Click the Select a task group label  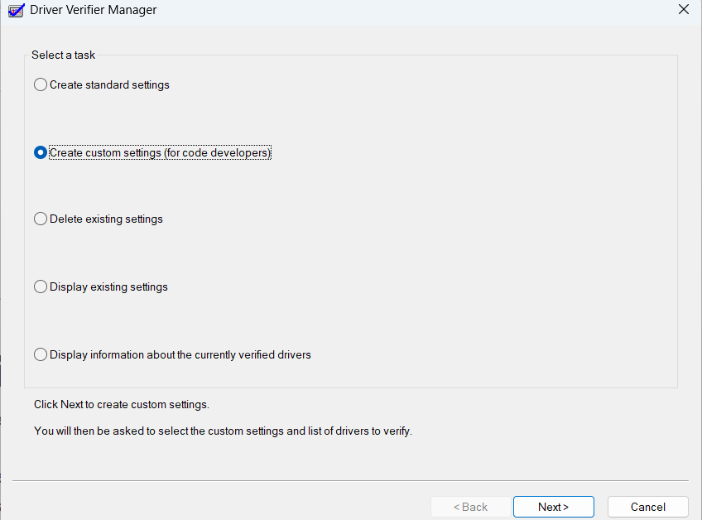click(63, 55)
